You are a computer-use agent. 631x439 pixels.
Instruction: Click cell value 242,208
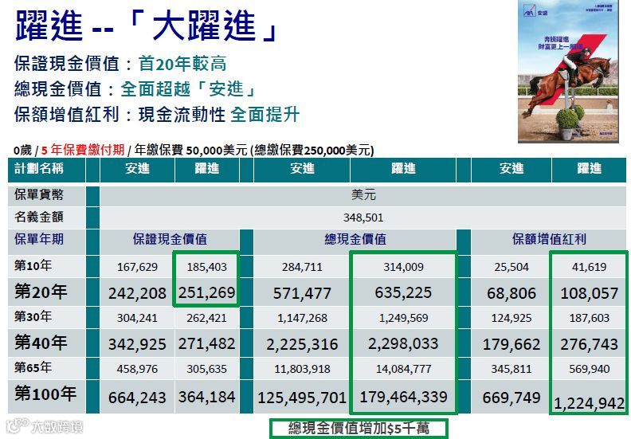click(137, 293)
